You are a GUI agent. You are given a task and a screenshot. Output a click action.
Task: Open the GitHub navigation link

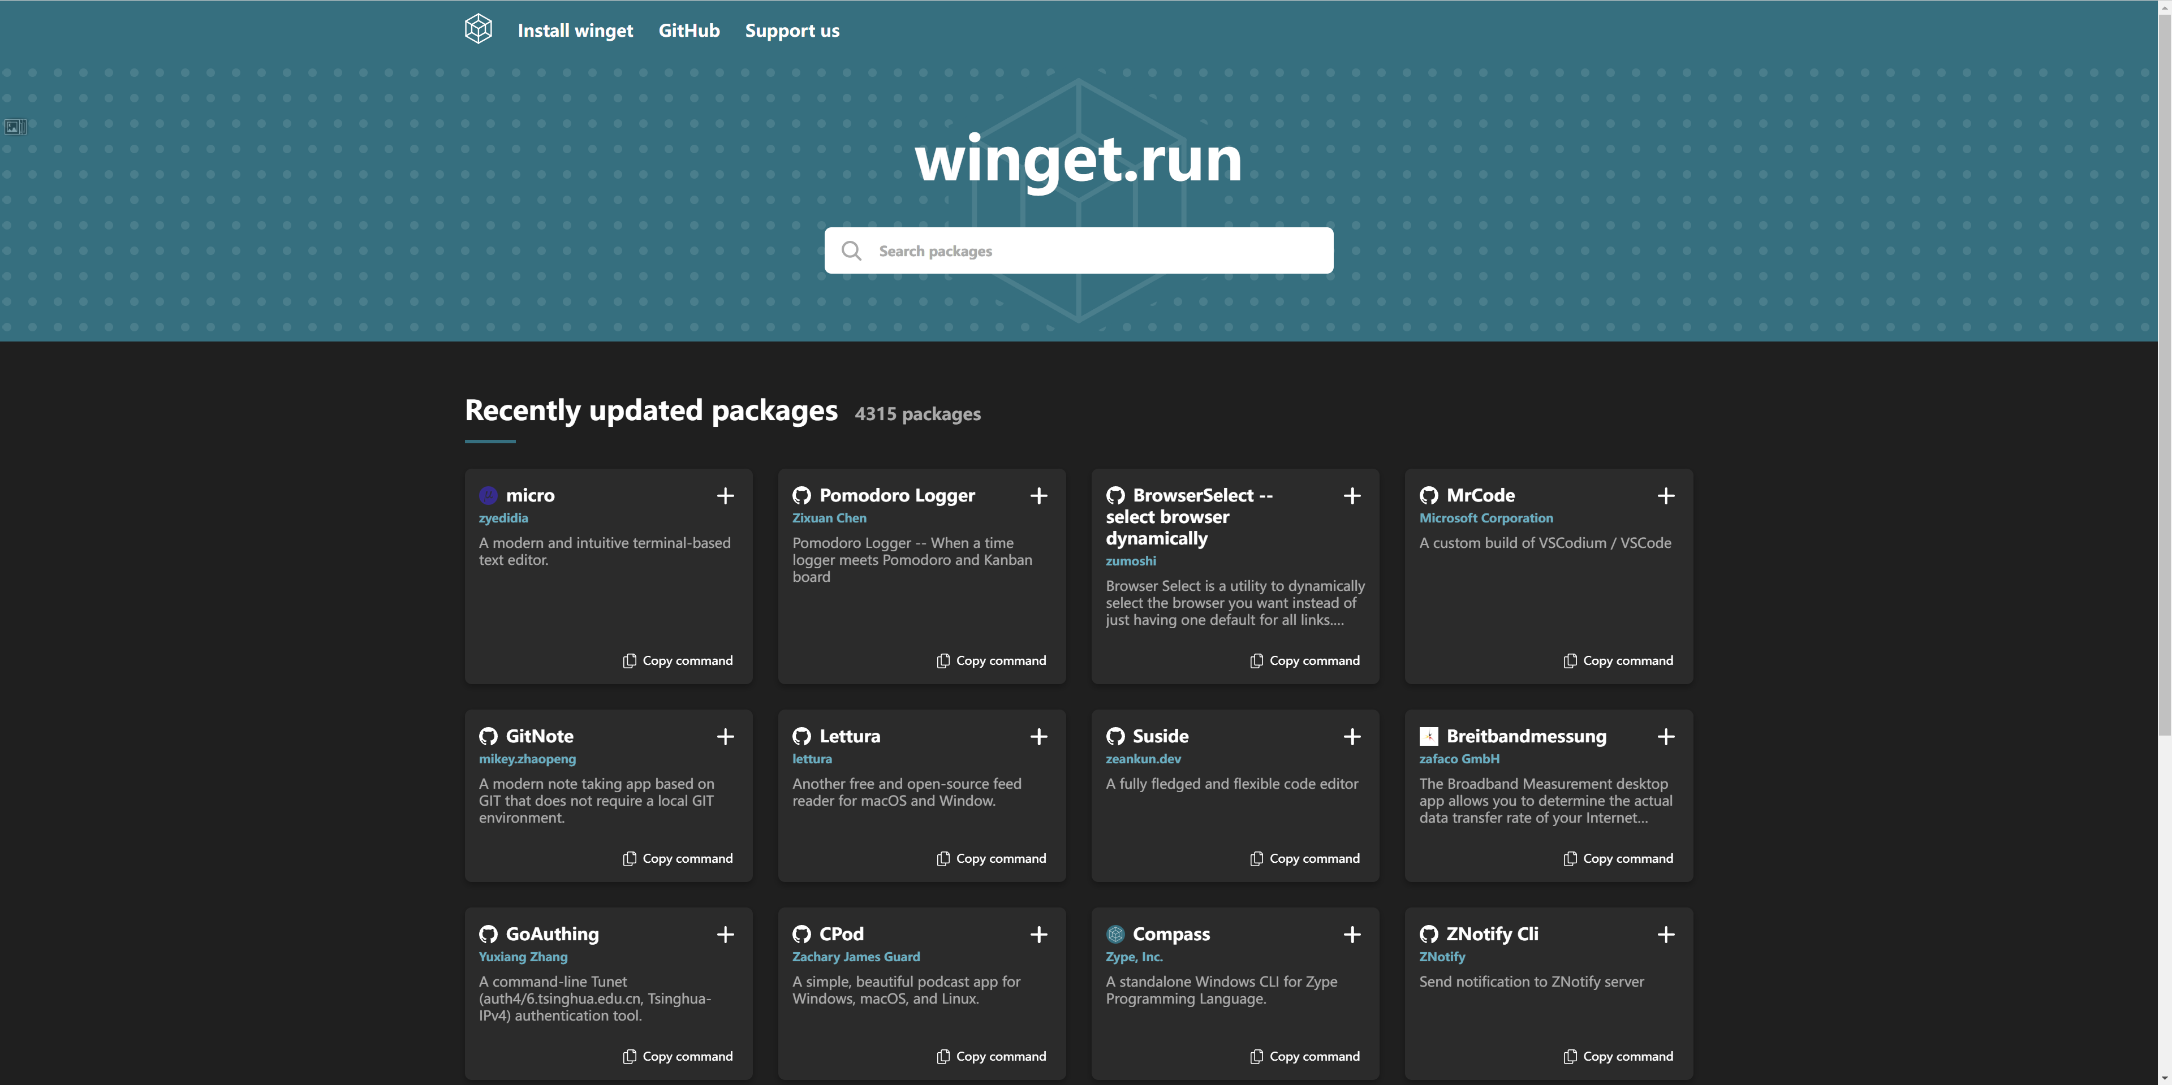tap(689, 31)
